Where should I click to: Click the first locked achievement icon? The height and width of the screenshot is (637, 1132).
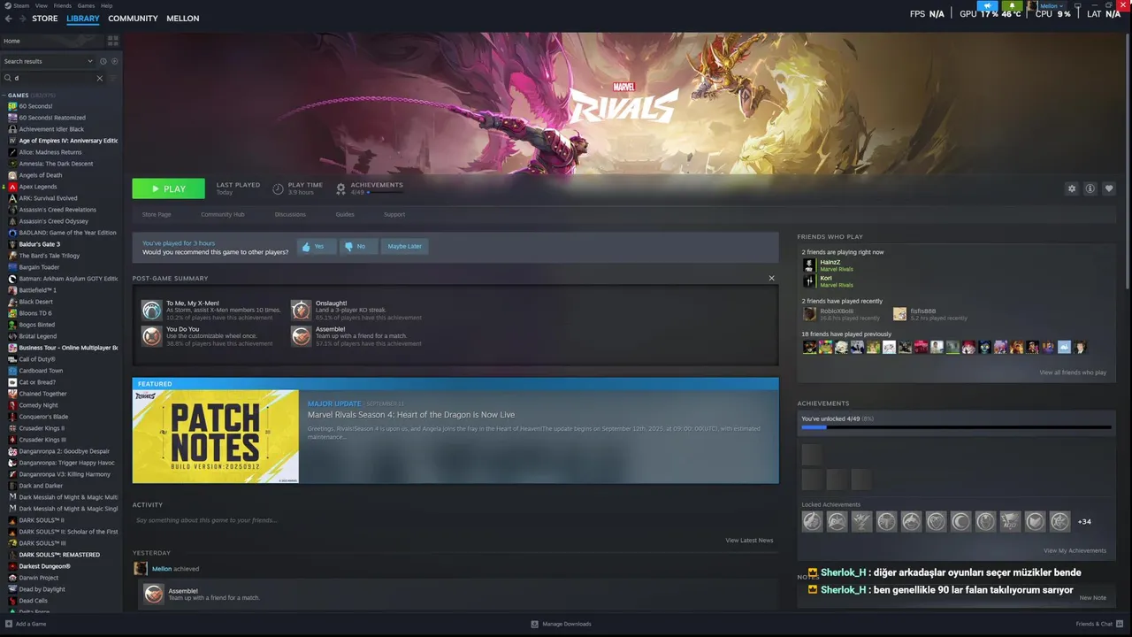(x=812, y=522)
